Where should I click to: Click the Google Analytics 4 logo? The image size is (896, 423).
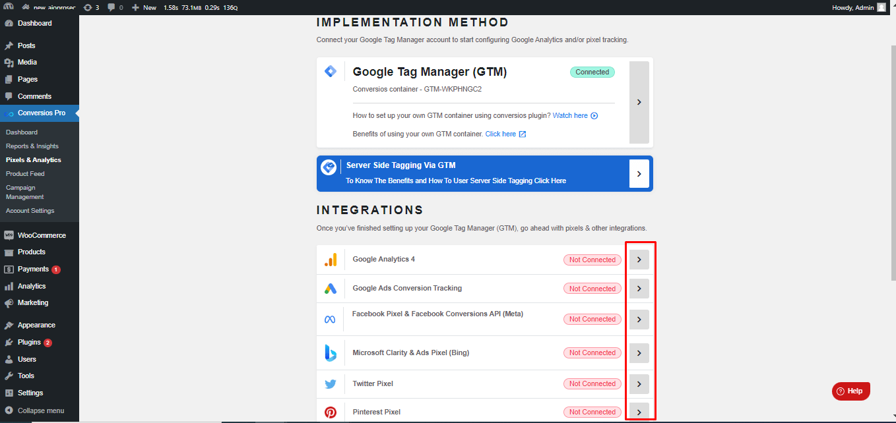click(331, 260)
